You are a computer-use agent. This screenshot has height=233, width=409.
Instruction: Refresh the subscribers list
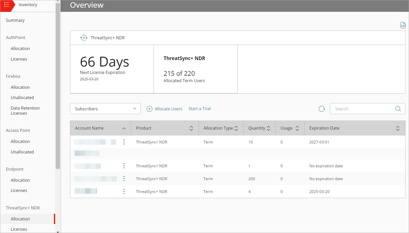(x=321, y=108)
